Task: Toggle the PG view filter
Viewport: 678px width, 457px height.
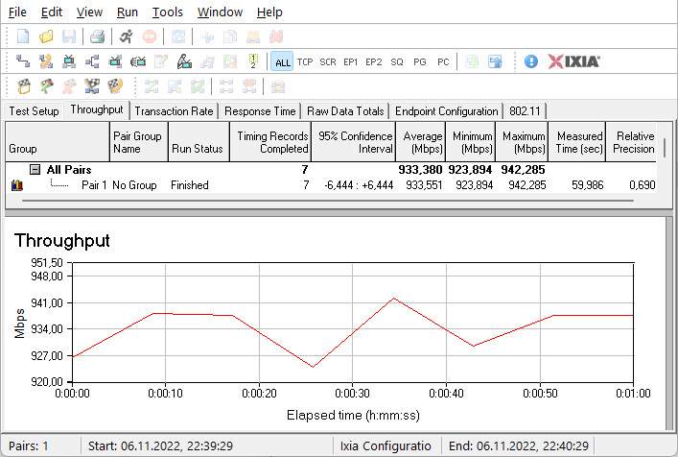Action: (x=419, y=61)
